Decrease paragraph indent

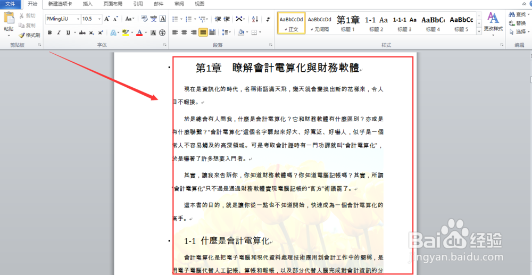(218, 19)
